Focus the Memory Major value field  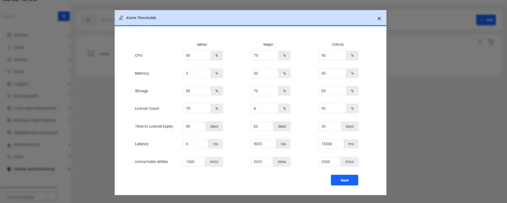pos(264,73)
